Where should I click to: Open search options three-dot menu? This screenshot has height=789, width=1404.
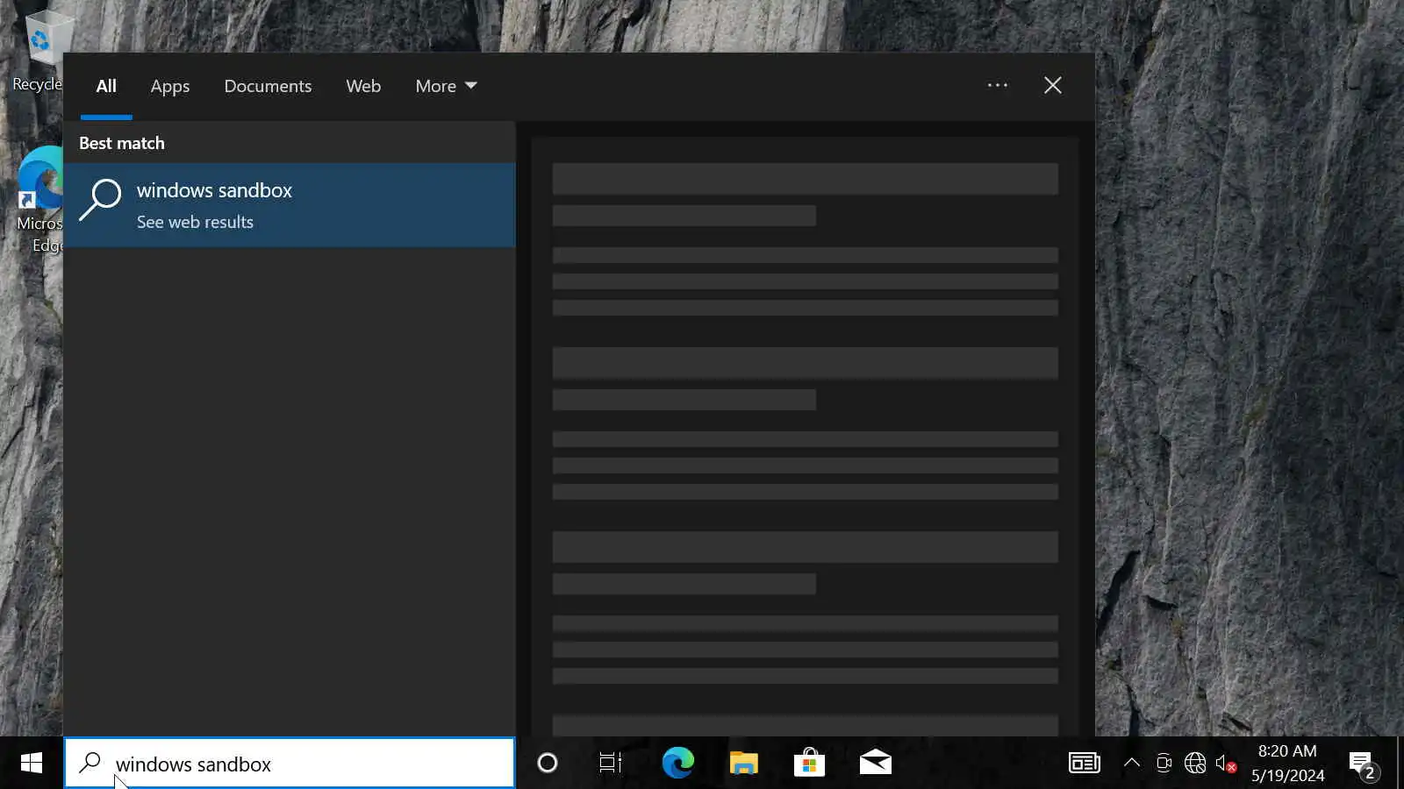tap(998, 85)
